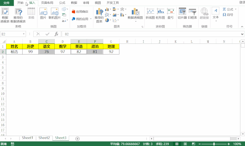Screen dimensions: 245x146
Task: Switch to Normal view
Action: pos(177,144)
